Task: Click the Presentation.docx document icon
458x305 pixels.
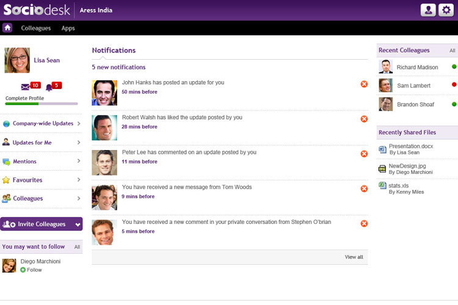Action: point(382,149)
